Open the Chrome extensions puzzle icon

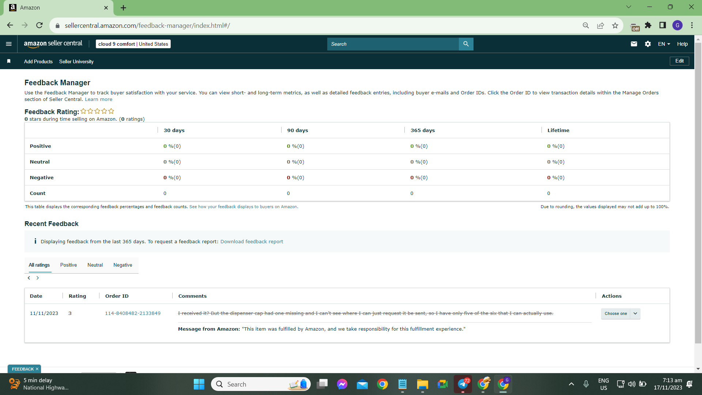point(648,25)
